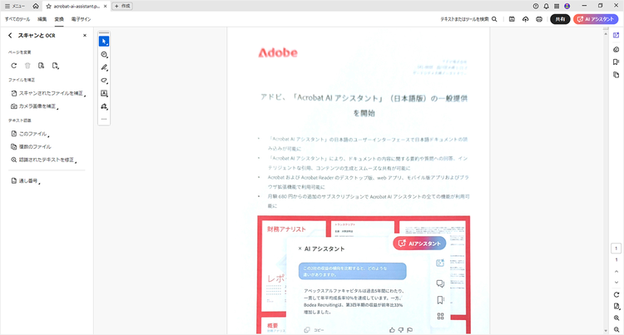Select the highlight pen tool
Screen dimensions: 624x335
pyautogui.click(x=104, y=67)
